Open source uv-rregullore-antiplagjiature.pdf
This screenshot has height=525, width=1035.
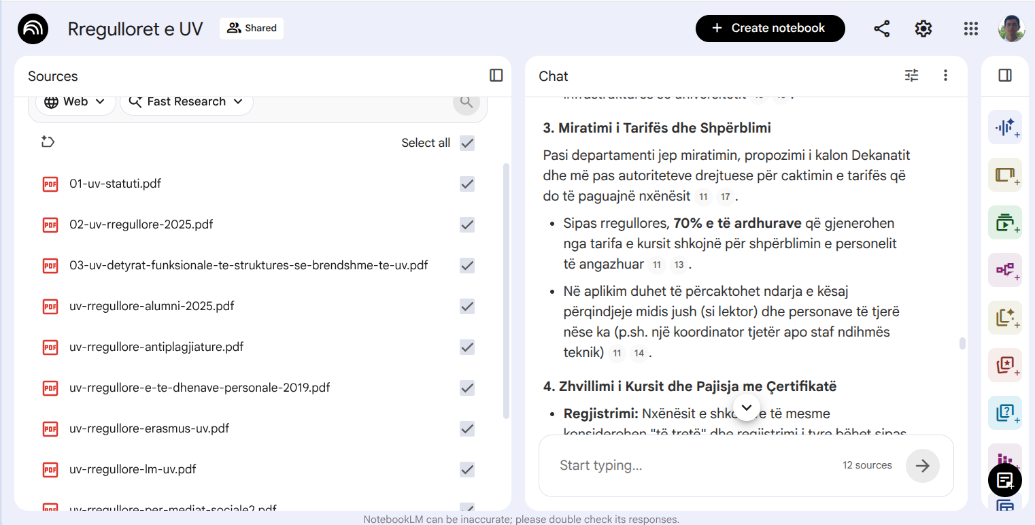[156, 347]
